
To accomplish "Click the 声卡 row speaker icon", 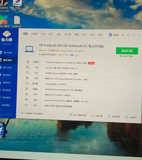I will 26,105.
